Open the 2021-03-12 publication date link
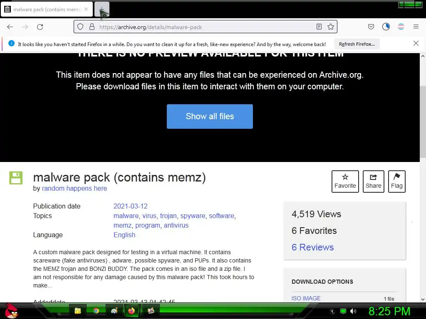The width and height of the screenshot is (426, 319). pyautogui.click(x=130, y=206)
